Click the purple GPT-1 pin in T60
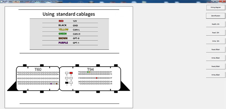The image size is (226, 109). pyautogui.click(x=51, y=84)
